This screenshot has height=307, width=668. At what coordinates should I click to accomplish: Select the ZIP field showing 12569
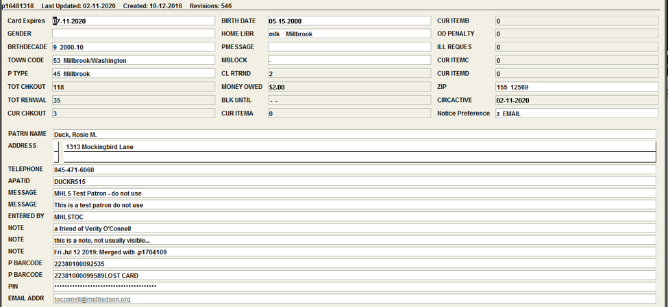[x=577, y=87]
